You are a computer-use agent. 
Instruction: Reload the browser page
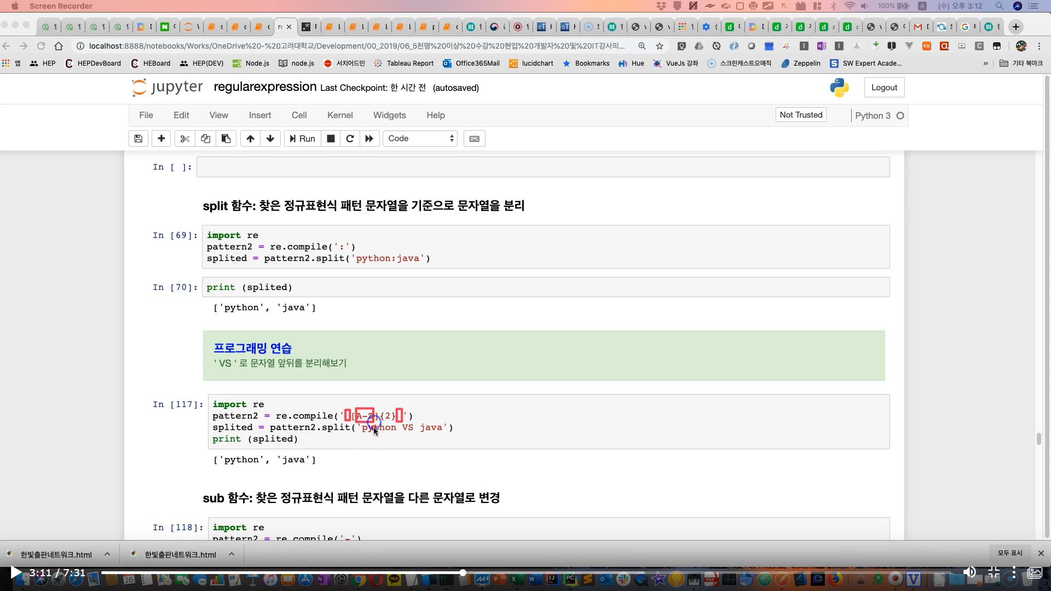click(x=41, y=46)
